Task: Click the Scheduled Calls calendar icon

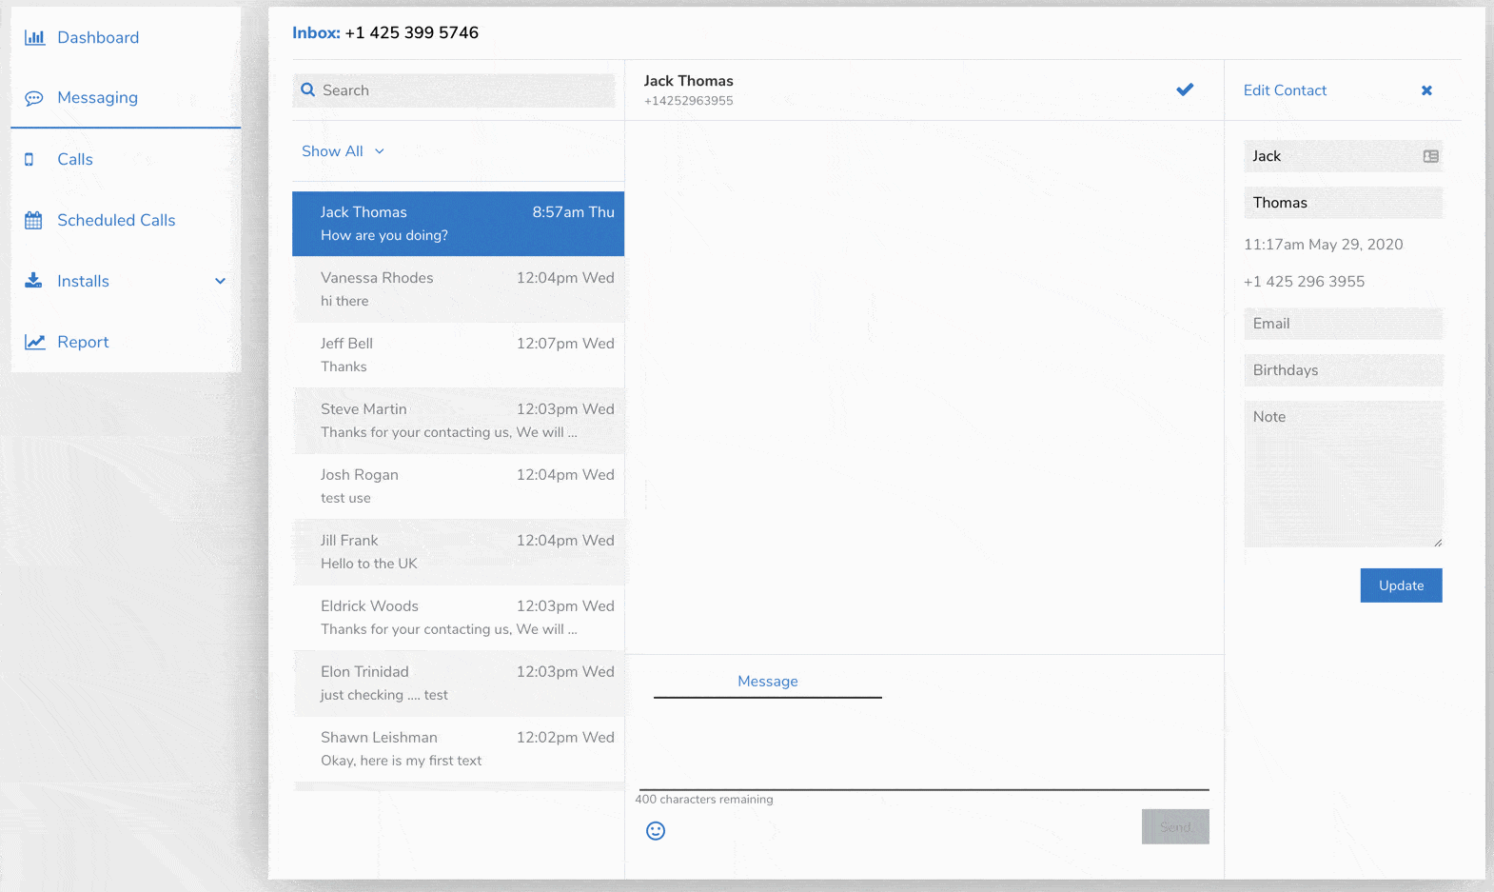Action: click(34, 221)
